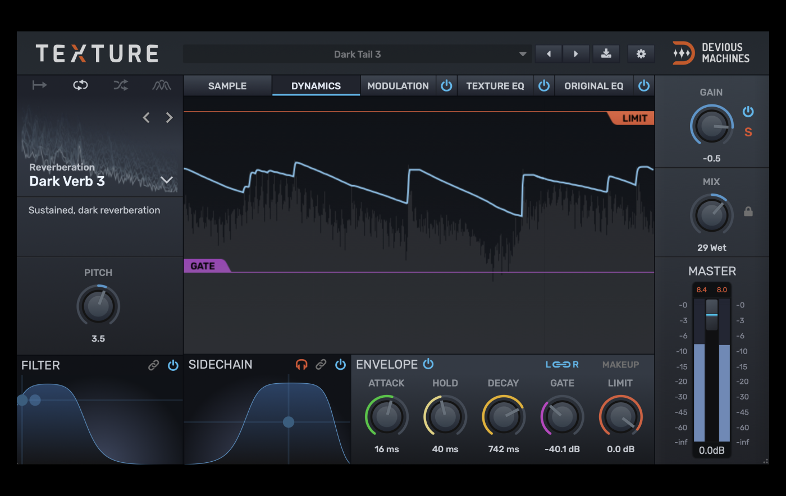The width and height of the screenshot is (786, 496).
Task: Solo the texture with S button
Action: 748,132
